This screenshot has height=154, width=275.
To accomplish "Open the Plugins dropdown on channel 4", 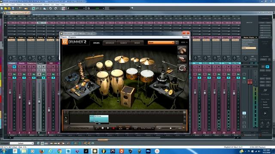I will point(41,37).
